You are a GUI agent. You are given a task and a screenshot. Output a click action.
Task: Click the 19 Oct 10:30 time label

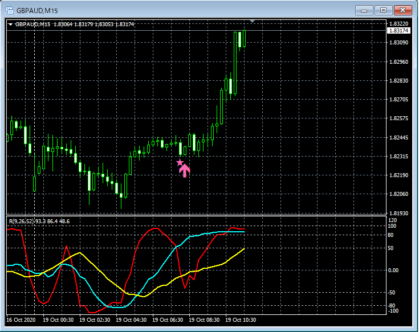point(241,319)
